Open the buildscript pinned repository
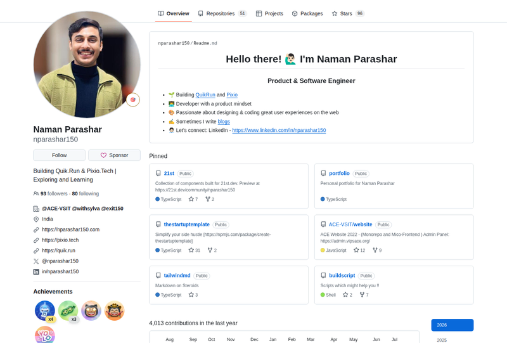Image resolution: width=507 pixels, height=343 pixels. (x=342, y=276)
